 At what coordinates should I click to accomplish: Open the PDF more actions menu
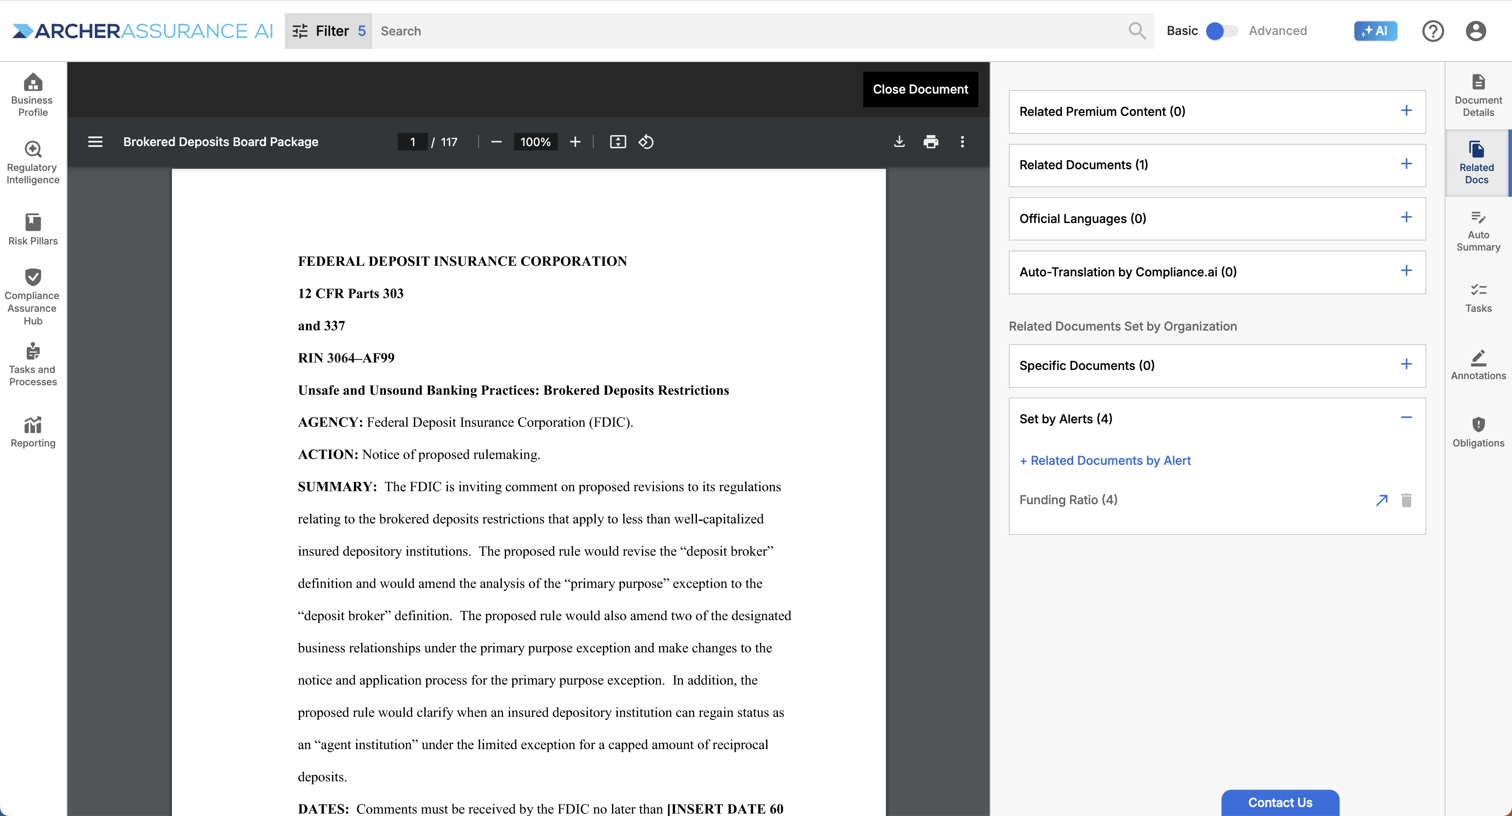(962, 142)
